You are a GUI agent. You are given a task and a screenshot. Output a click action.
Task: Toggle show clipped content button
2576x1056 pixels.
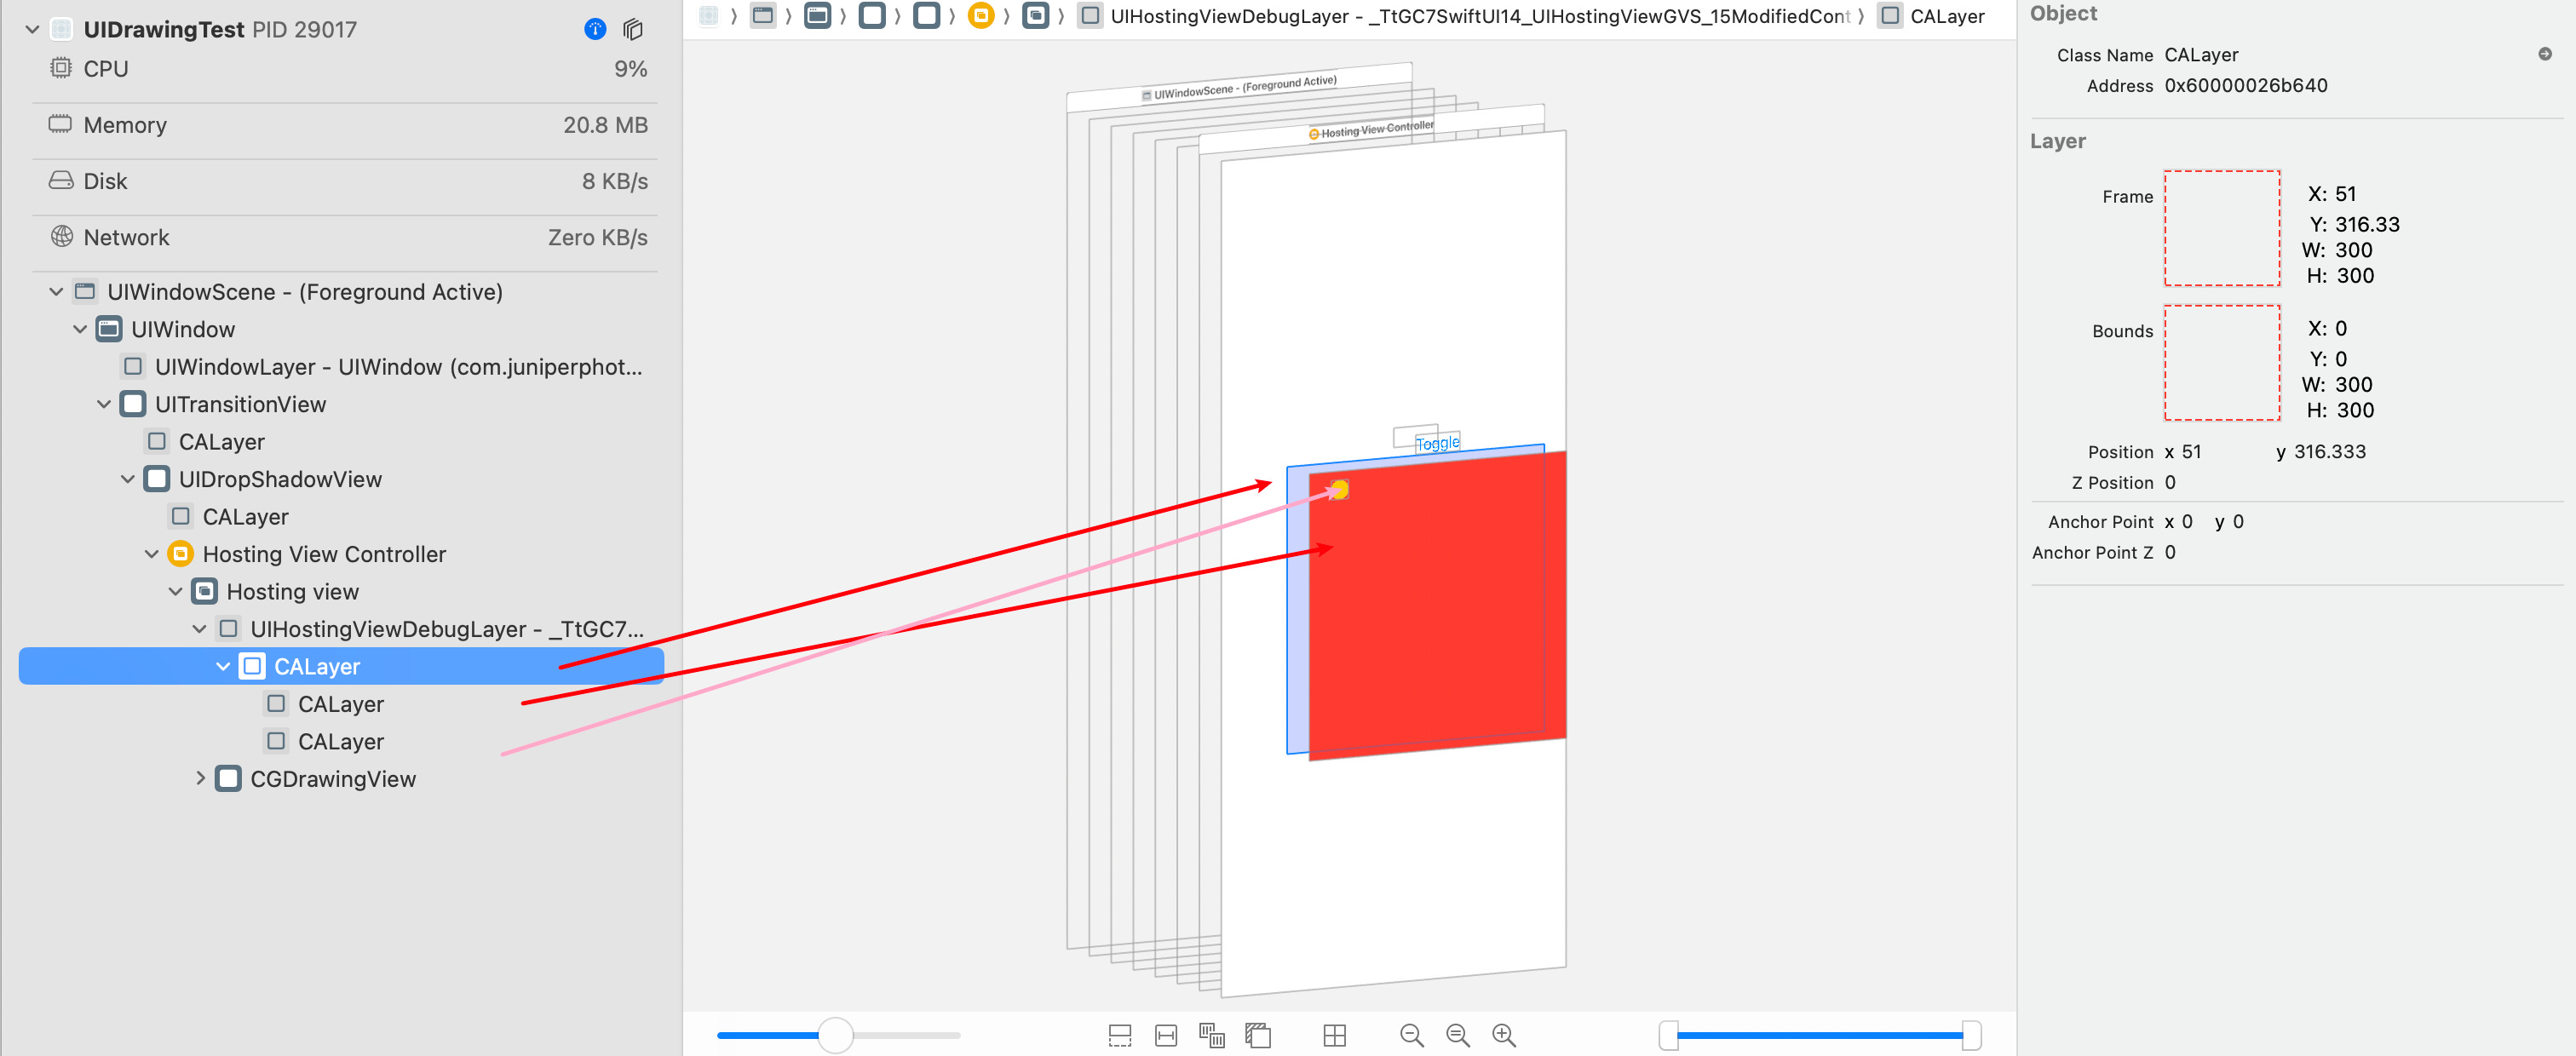(x=1120, y=1035)
